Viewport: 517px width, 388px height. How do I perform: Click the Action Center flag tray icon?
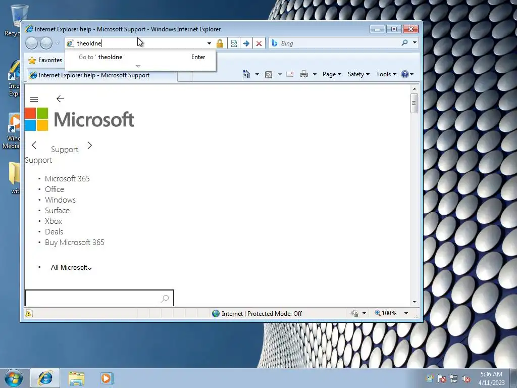(x=442, y=378)
